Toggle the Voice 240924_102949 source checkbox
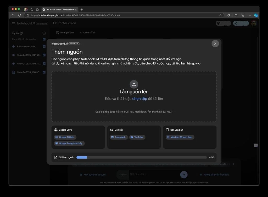Viewport: 268px width, 197px height. 44,55
